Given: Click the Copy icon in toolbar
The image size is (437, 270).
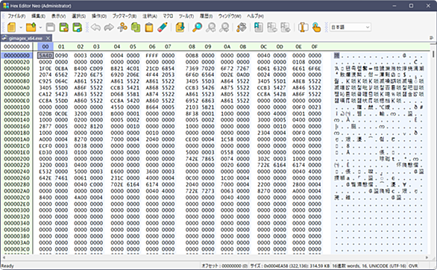Looking at the screenshot, I should (136, 28).
